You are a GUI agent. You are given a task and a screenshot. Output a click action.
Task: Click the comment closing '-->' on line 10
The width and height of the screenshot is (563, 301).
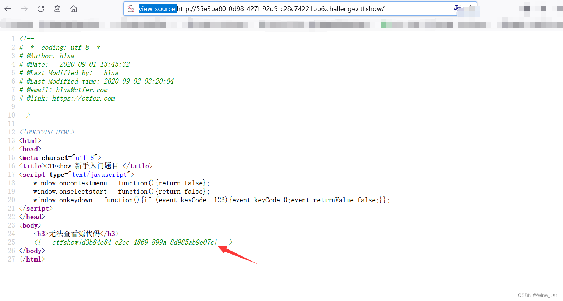(x=25, y=115)
